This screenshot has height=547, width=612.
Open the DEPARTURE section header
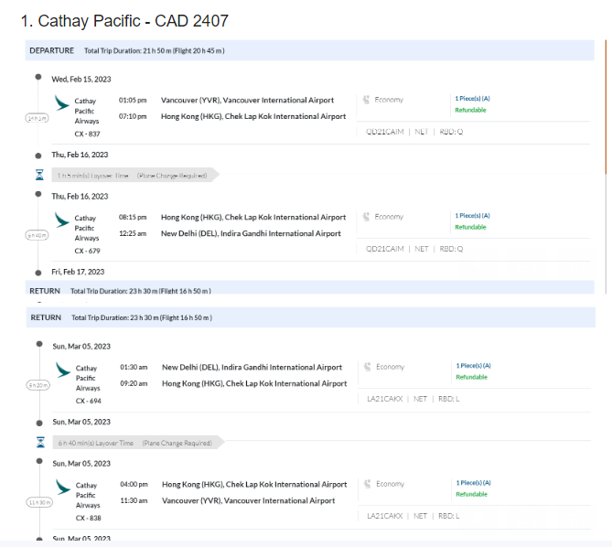click(x=51, y=50)
